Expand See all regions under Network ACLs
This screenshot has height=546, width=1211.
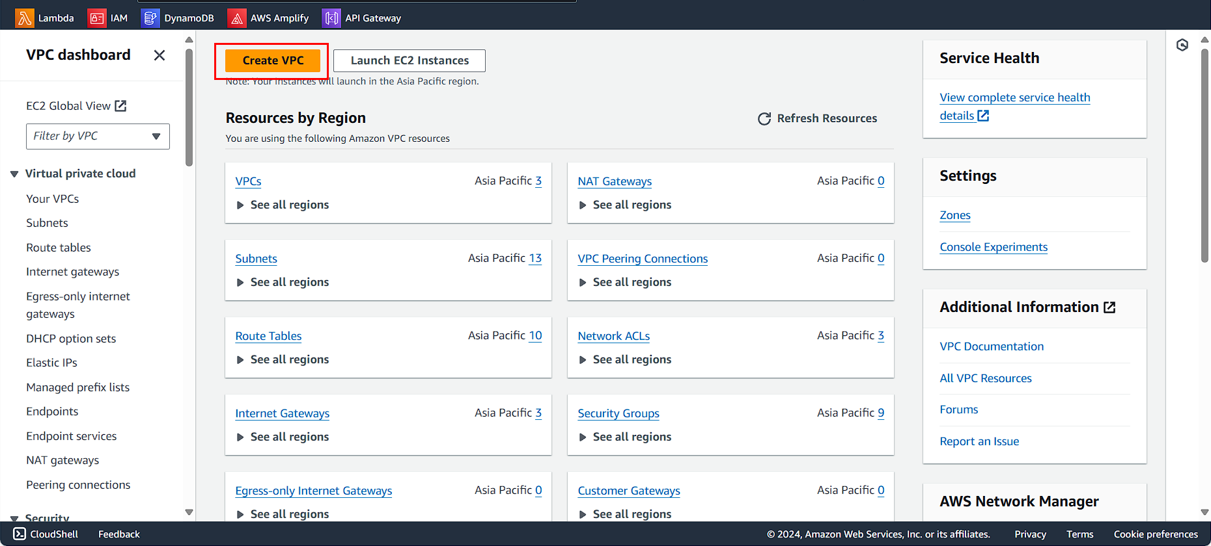pyautogui.click(x=625, y=359)
